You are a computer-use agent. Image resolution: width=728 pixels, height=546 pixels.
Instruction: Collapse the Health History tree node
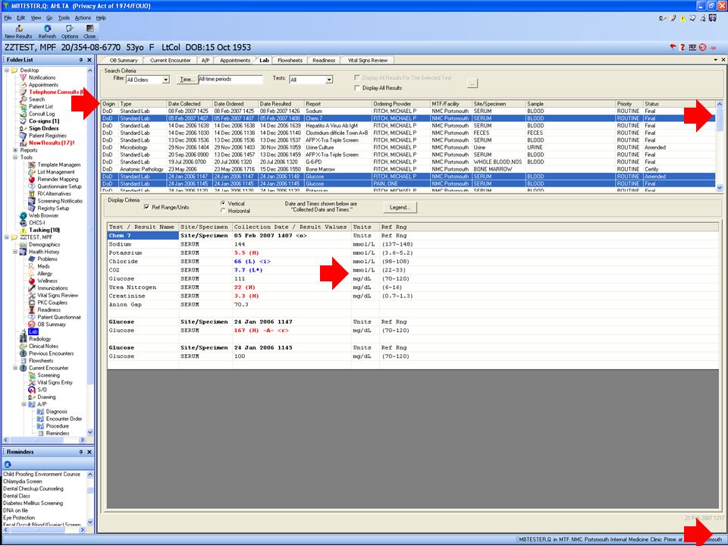click(15, 252)
